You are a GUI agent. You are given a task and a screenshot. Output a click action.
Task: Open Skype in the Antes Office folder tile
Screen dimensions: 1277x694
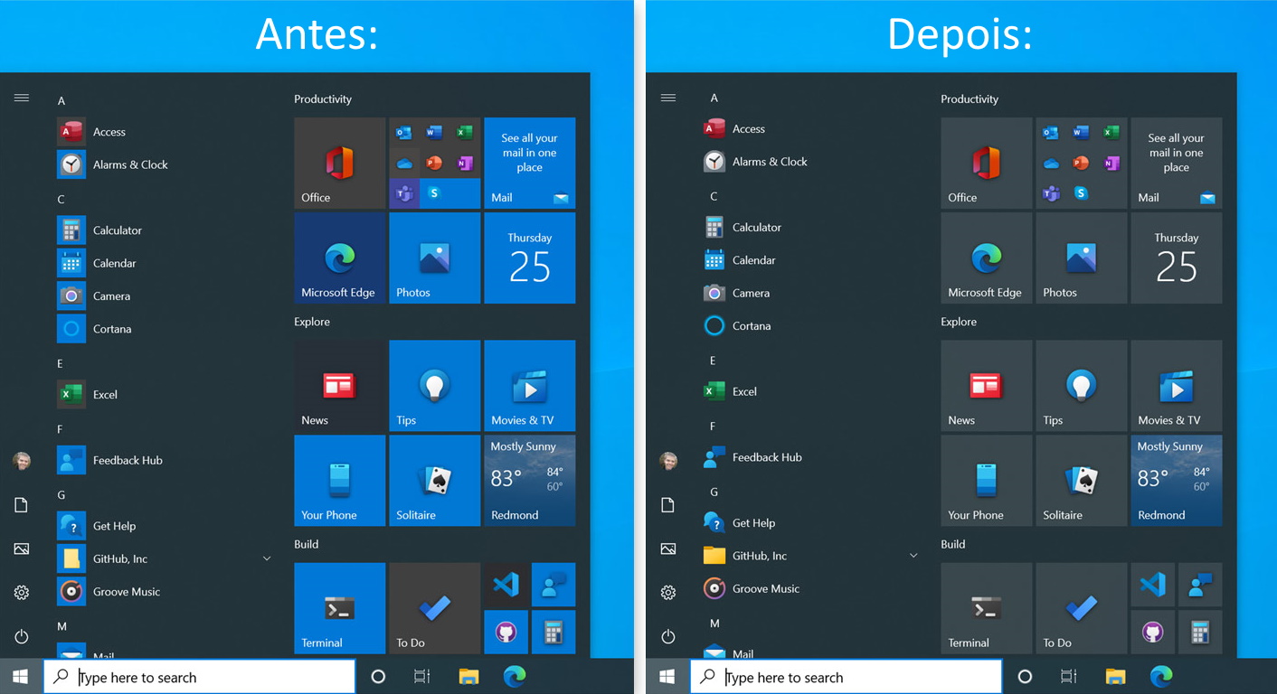click(434, 192)
